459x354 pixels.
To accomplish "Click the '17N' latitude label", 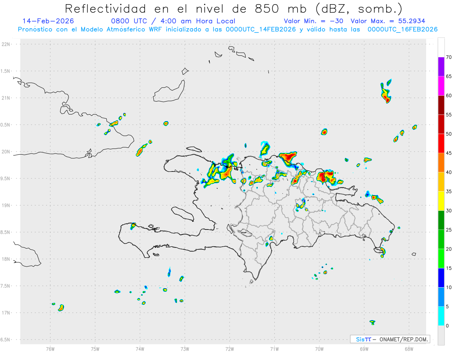I will pos(6,313).
